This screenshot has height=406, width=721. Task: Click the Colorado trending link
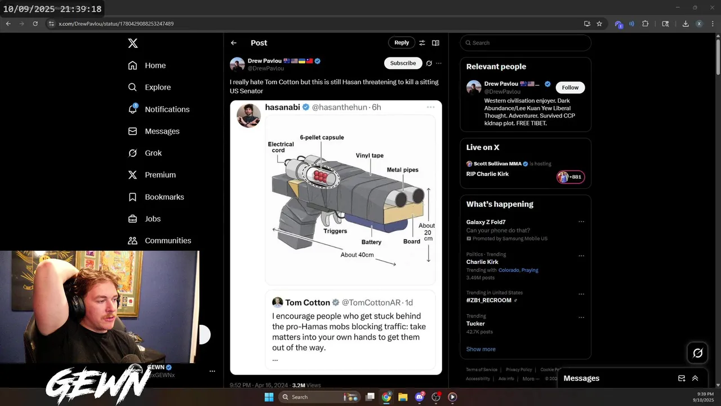pos(509,270)
